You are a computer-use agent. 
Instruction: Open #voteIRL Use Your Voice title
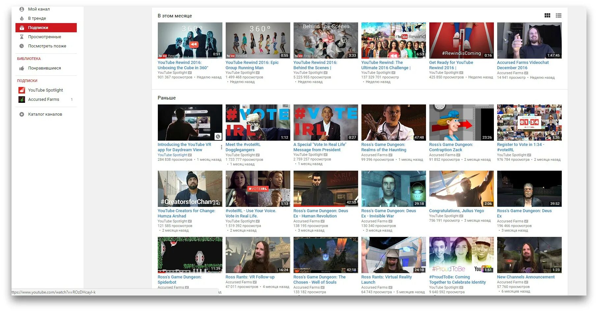(x=251, y=213)
